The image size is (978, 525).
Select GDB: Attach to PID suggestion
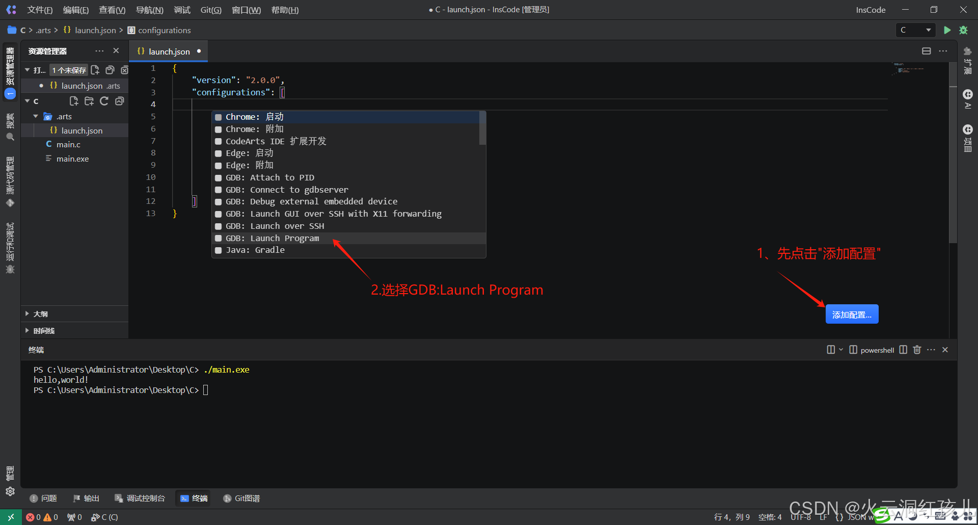349,177
